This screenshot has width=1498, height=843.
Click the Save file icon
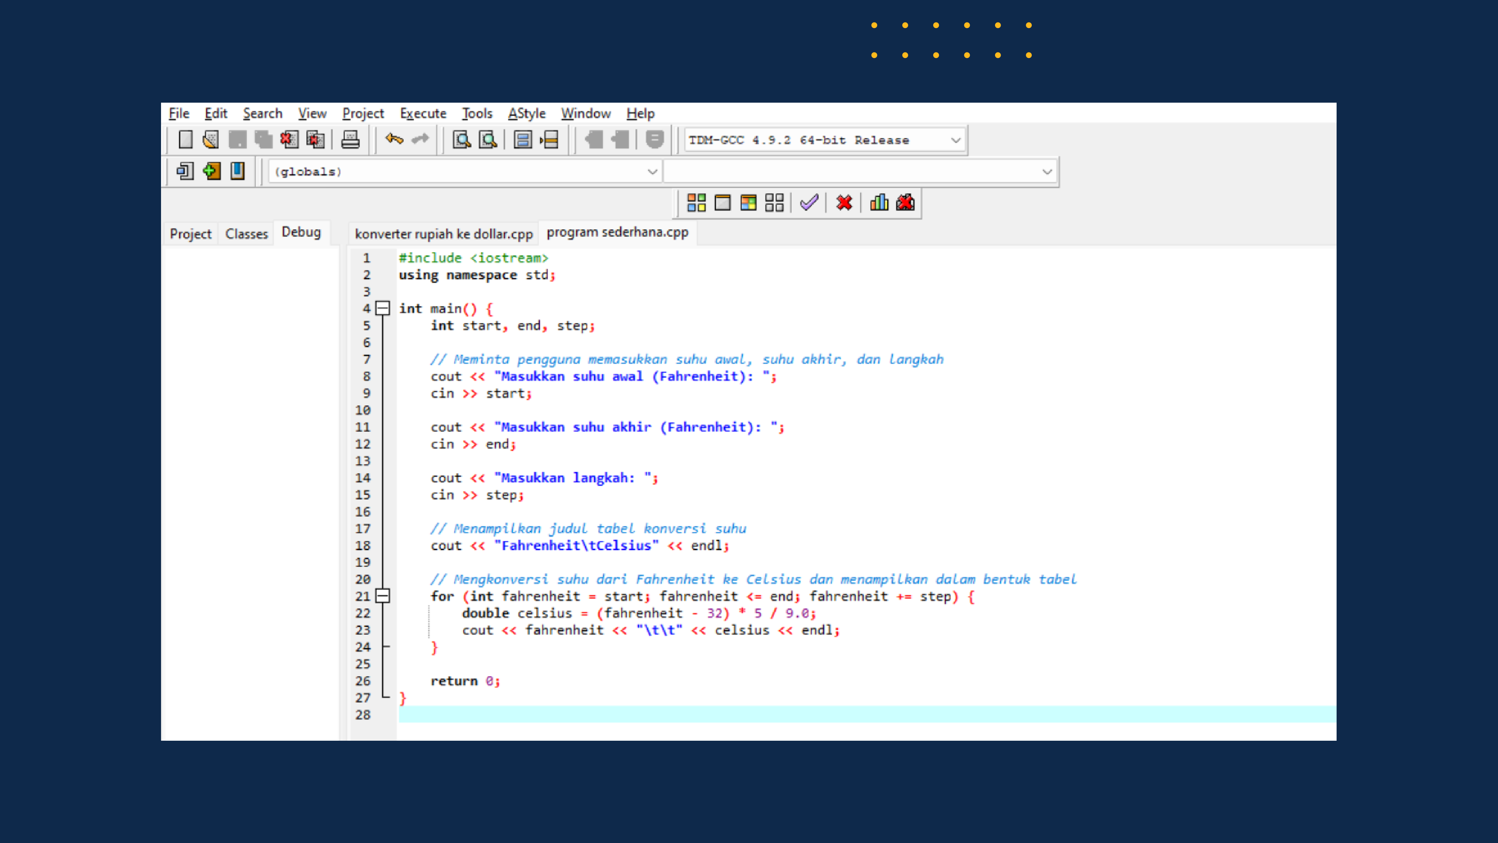click(237, 140)
